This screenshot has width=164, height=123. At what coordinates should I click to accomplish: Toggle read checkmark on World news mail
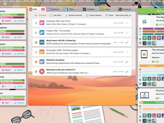click(x=127, y=42)
